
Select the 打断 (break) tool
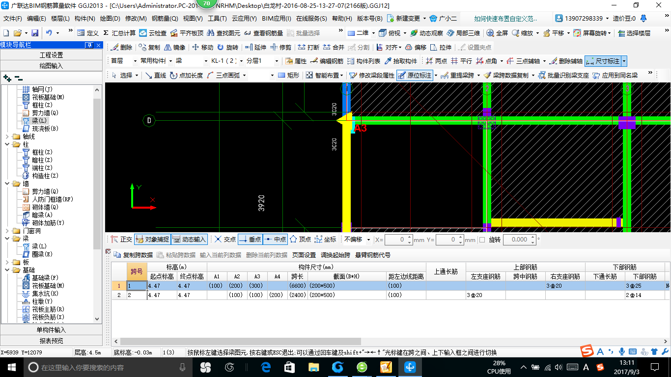[308, 48]
